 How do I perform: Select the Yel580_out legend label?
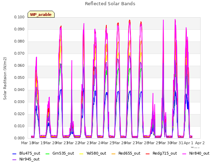[96, 154]
